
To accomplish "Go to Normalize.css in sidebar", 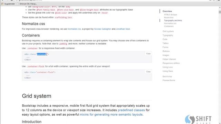I will 170,23.
